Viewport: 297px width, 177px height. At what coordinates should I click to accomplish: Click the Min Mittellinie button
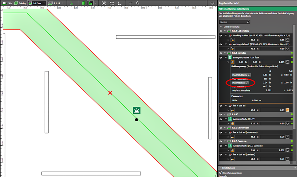tap(240, 83)
